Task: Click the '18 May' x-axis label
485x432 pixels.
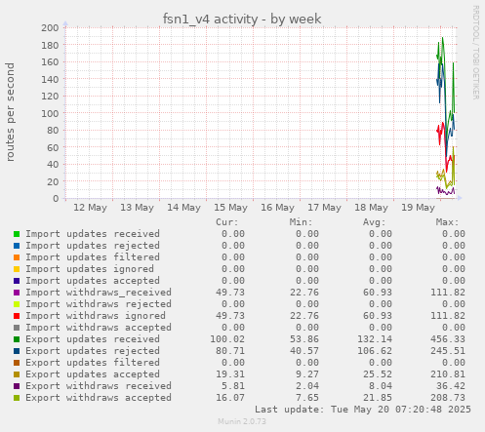Action: [x=371, y=208]
